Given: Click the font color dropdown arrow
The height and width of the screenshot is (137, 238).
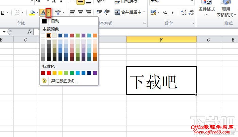Looking at the screenshot, I should click(48, 13).
